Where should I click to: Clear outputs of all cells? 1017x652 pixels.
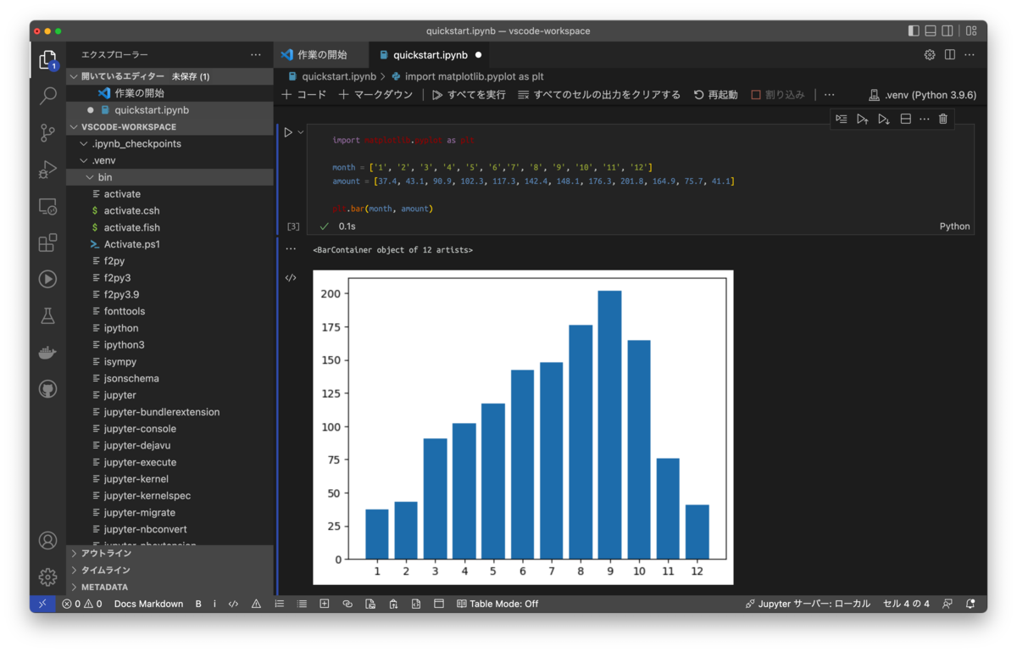599,94
